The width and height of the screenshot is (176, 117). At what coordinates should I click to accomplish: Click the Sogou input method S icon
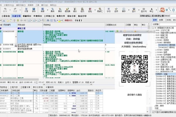[162, 10]
